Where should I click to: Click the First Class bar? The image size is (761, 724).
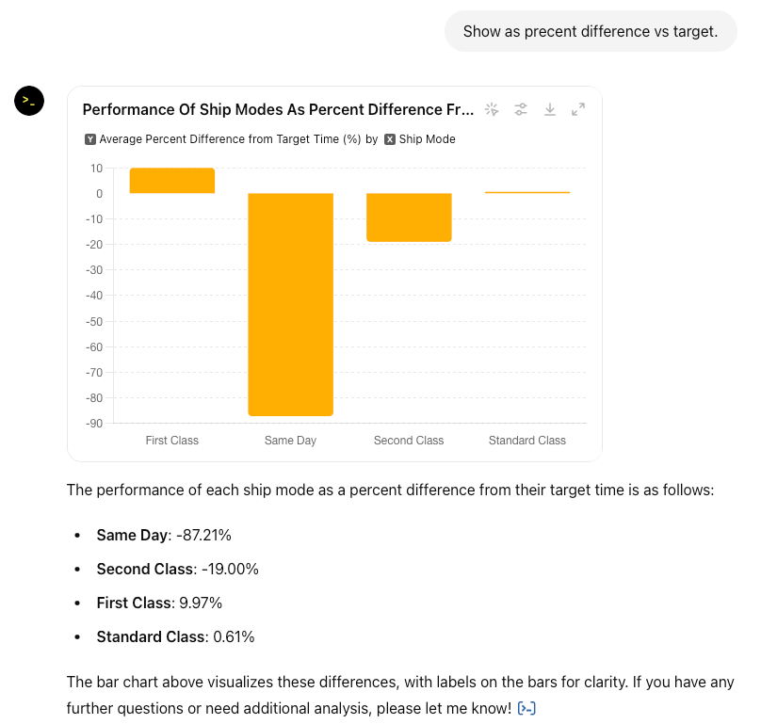point(172,181)
